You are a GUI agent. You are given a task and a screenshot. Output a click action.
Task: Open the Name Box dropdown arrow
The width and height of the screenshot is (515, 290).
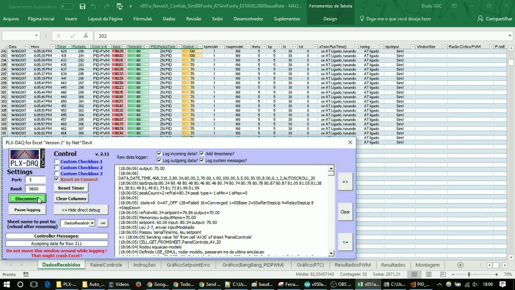pos(36,36)
